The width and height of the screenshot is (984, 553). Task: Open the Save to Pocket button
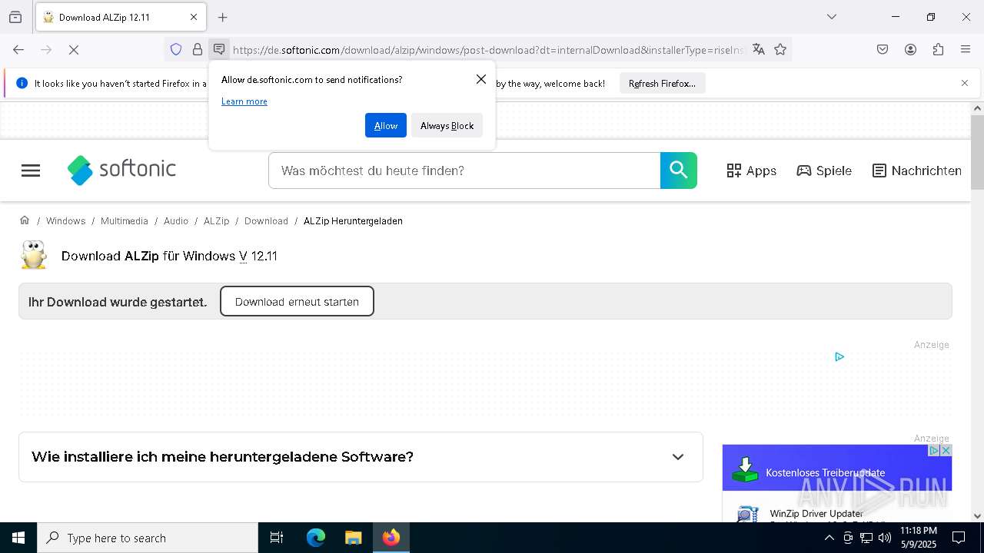coord(883,50)
